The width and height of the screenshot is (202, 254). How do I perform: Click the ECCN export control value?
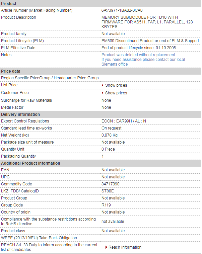[x=124, y=121]
